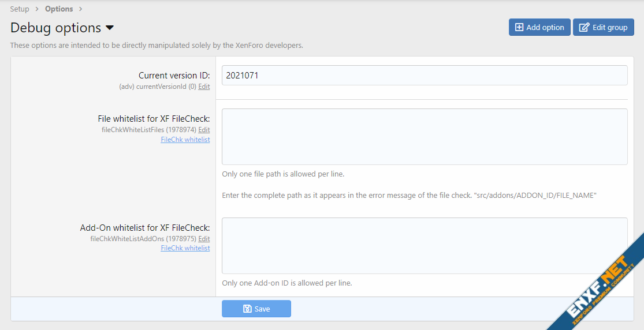Click Edit link under Current version ID
The height and width of the screenshot is (330, 644).
point(204,87)
